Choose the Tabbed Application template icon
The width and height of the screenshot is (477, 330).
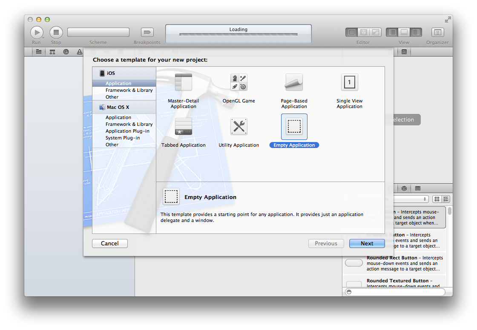[x=184, y=127]
